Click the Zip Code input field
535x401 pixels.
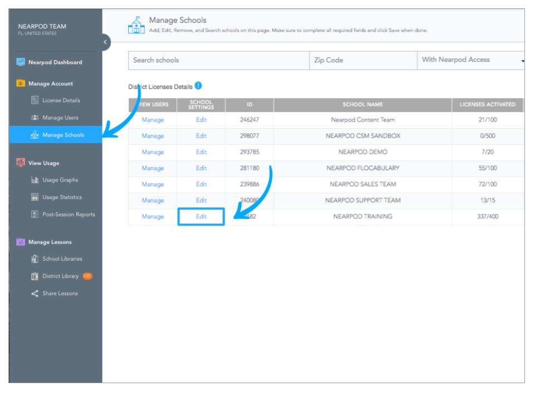tap(362, 60)
